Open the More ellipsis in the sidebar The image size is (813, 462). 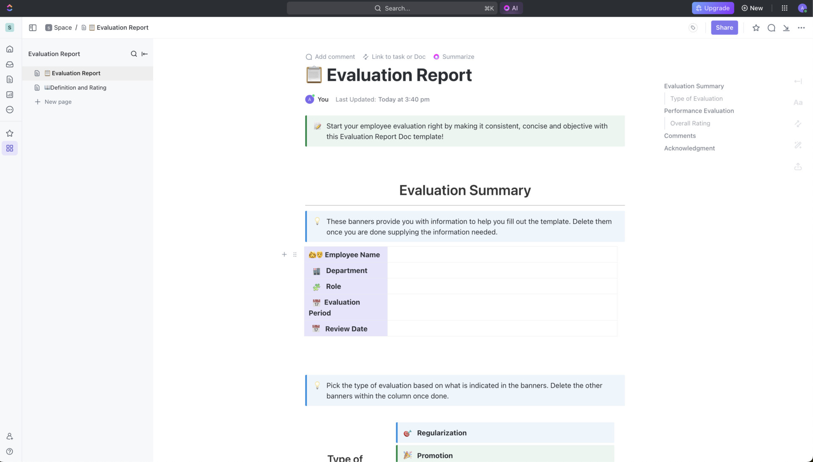pos(10,109)
